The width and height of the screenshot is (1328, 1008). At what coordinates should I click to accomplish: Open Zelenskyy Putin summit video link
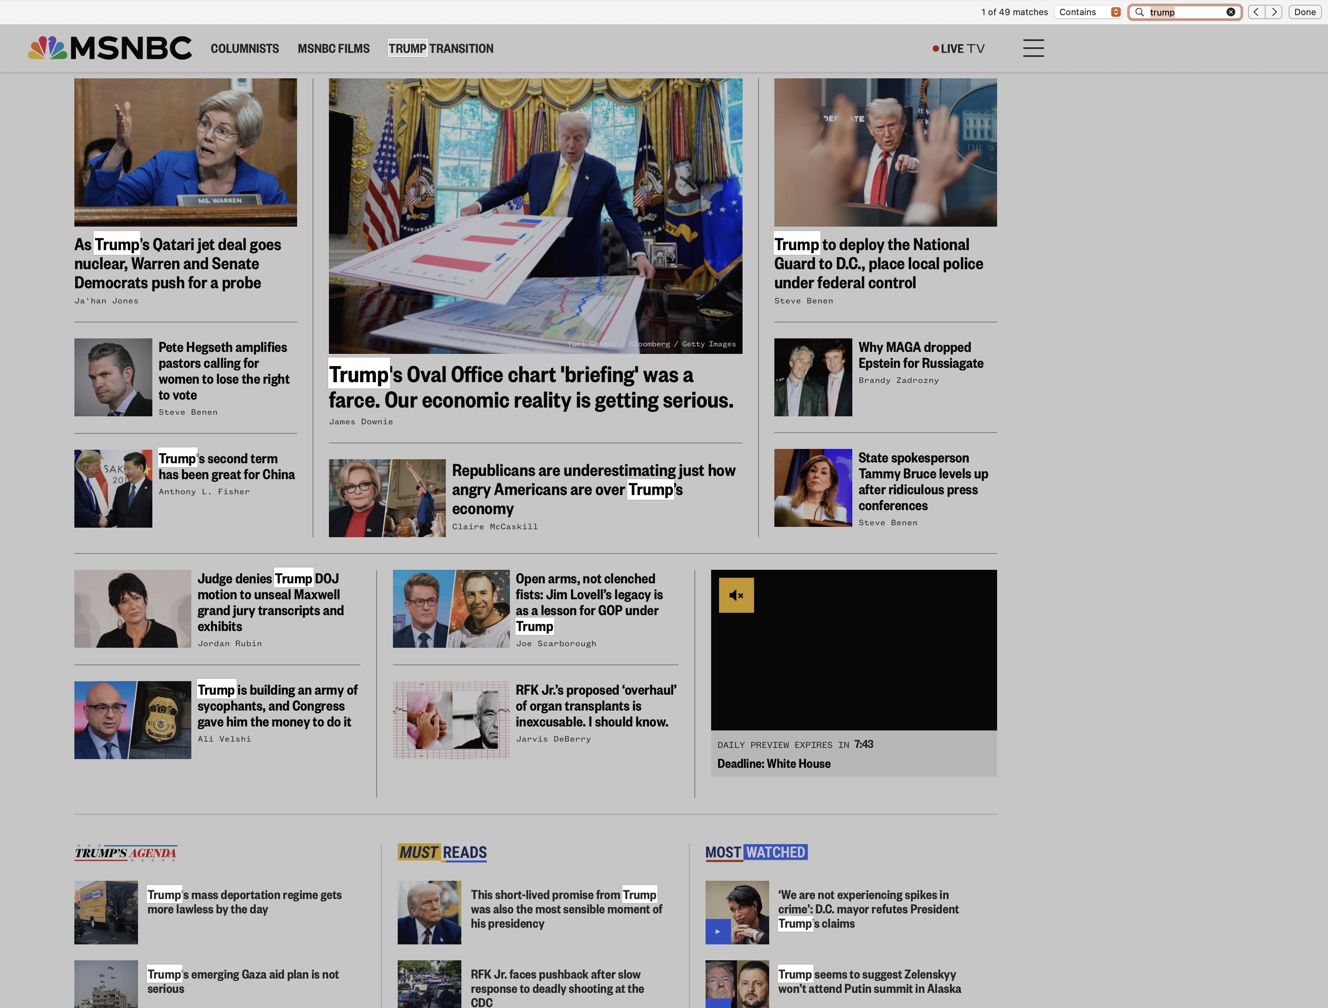pyautogui.click(x=869, y=982)
